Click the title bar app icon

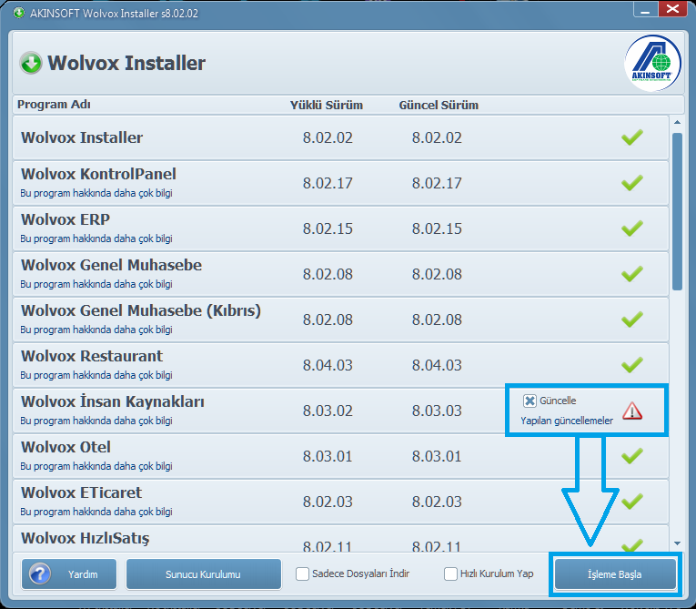click(18, 13)
